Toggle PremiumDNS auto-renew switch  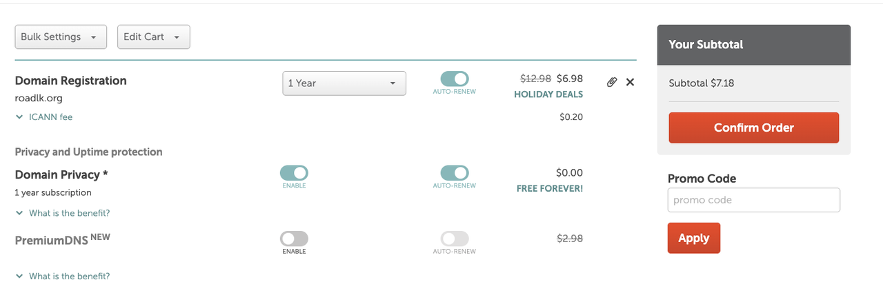(455, 239)
